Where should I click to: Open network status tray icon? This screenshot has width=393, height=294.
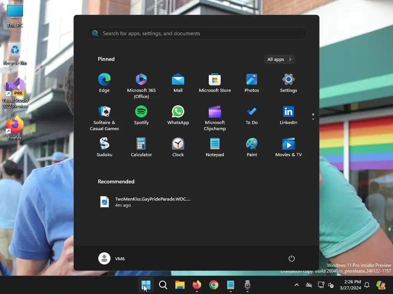[x=321, y=285]
